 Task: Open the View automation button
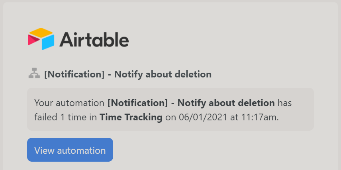[x=70, y=150]
